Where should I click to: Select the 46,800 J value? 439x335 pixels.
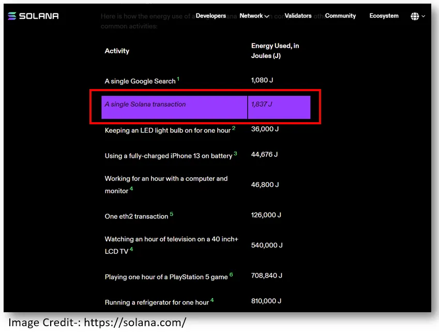pyautogui.click(x=265, y=185)
